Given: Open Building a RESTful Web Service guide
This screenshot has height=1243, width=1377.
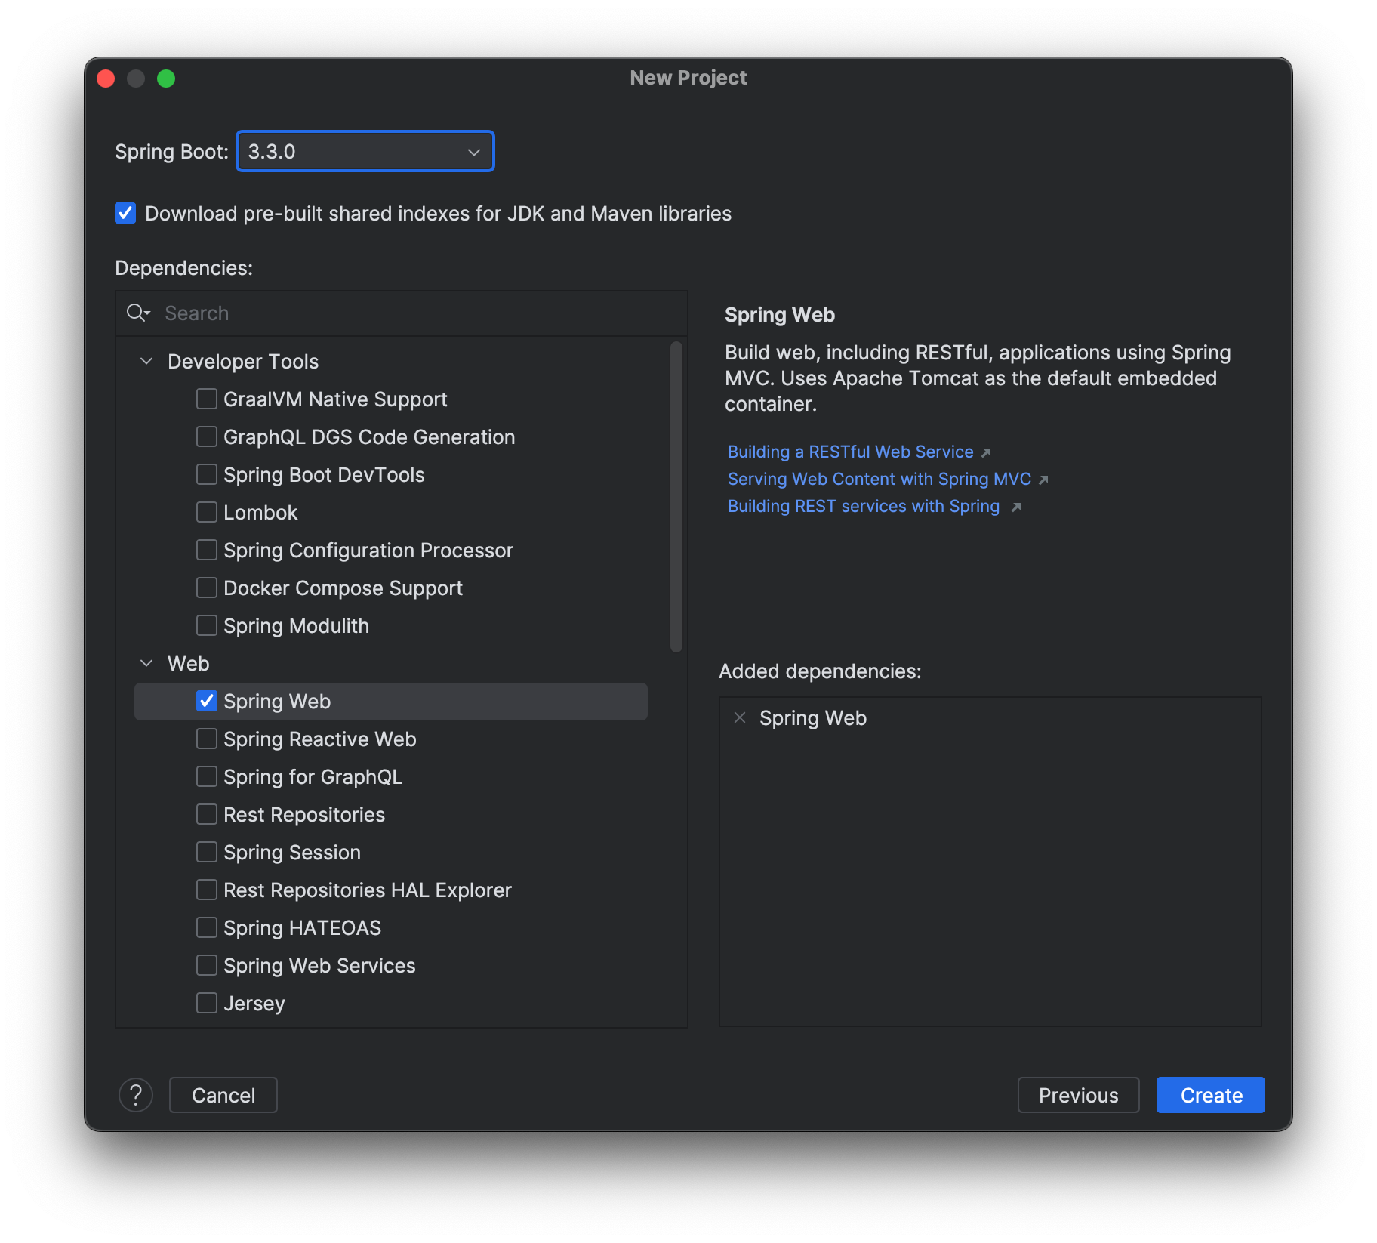Looking at the screenshot, I should click(849, 452).
